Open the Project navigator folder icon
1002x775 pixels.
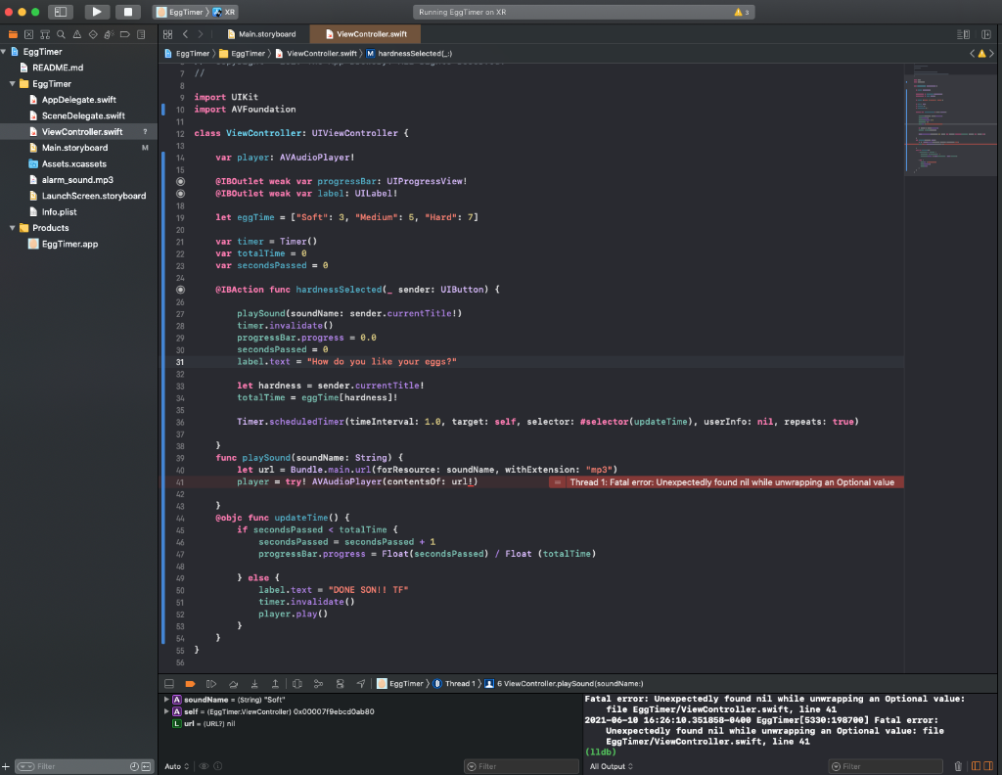pyautogui.click(x=13, y=34)
